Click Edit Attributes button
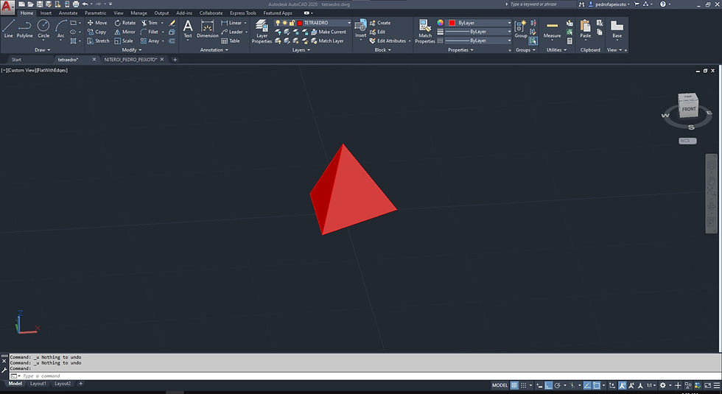The image size is (722, 394). [390, 41]
